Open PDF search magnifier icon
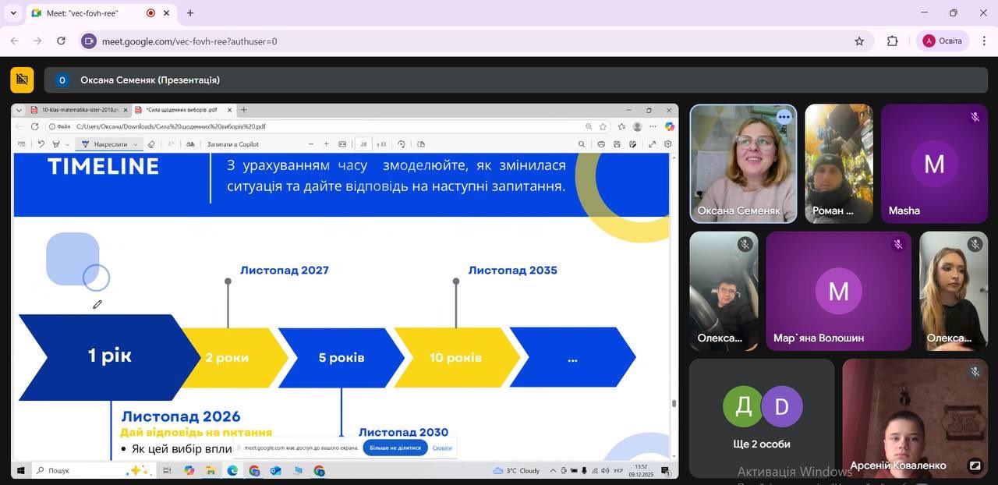998x485 pixels. point(582,144)
